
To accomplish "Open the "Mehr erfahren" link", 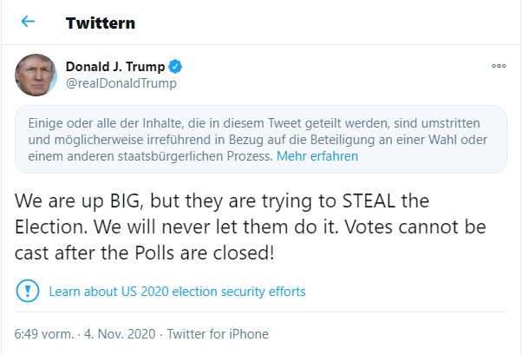I will [x=316, y=157].
